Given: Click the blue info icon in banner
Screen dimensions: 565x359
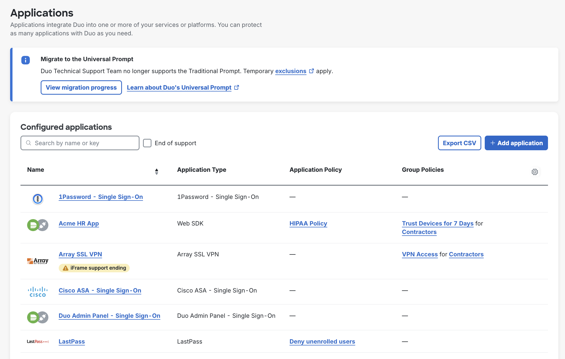Looking at the screenshot, I should click(x=26, y=60).
